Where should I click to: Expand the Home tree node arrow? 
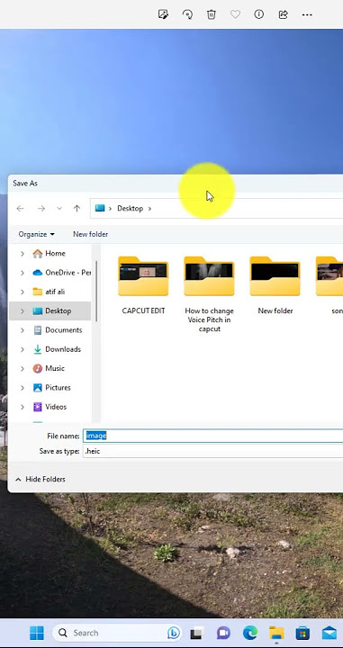tap(23, 254)
